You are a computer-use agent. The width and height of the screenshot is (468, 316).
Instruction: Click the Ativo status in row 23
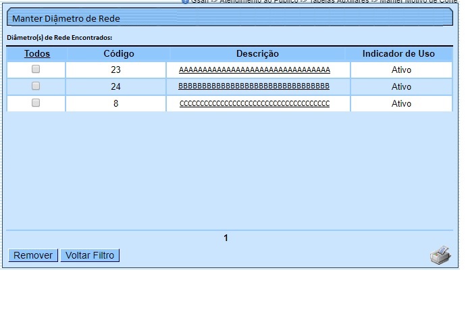401,70
